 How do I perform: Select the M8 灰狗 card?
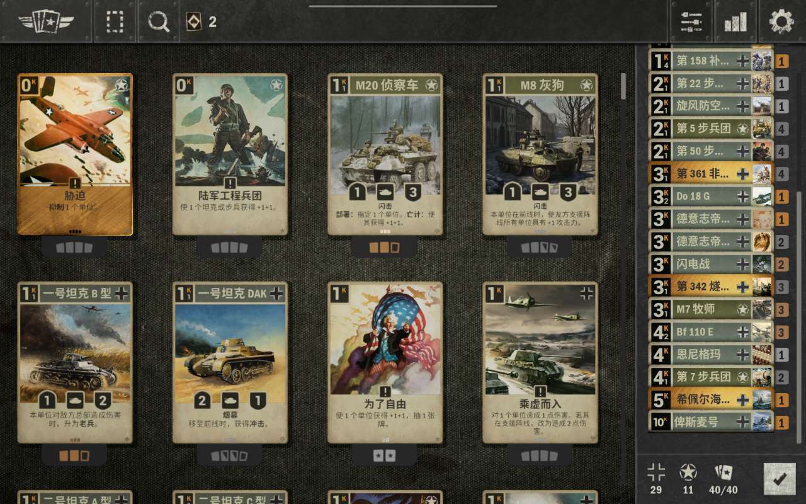[540, 154]
